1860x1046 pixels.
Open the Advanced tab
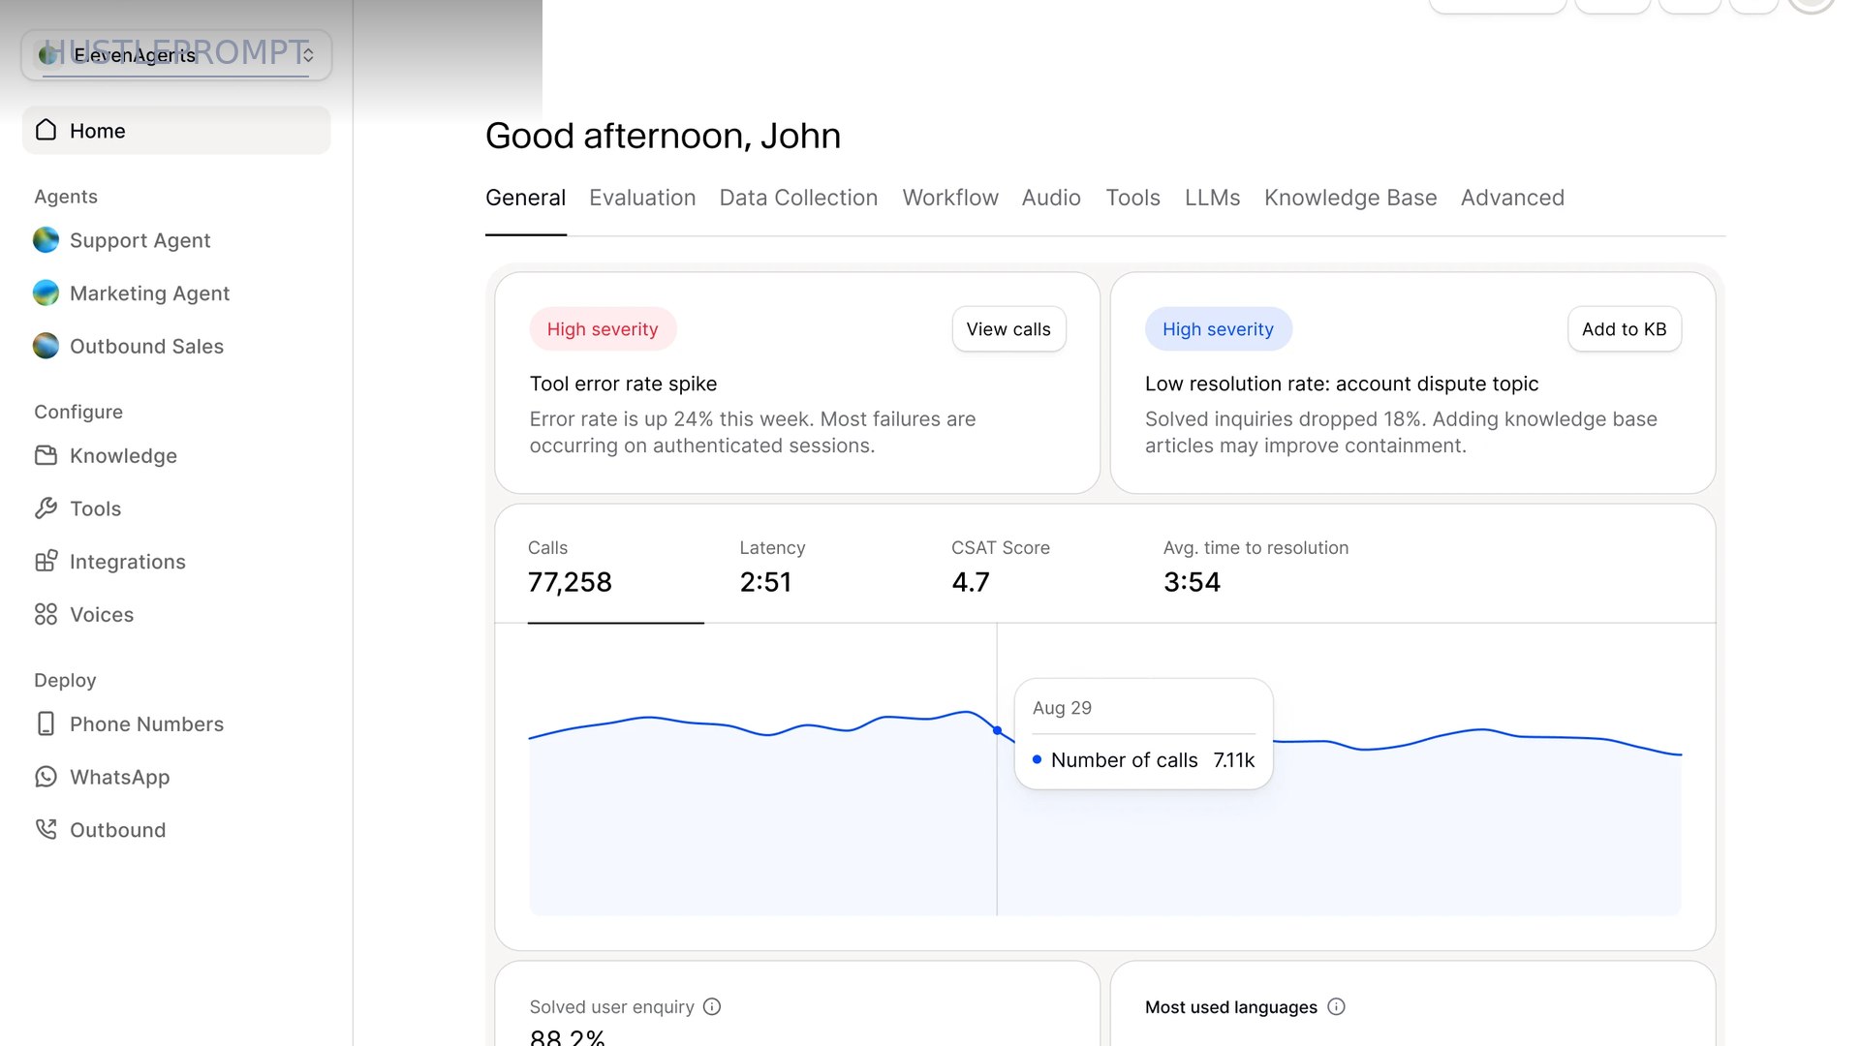pos(1512,198)
